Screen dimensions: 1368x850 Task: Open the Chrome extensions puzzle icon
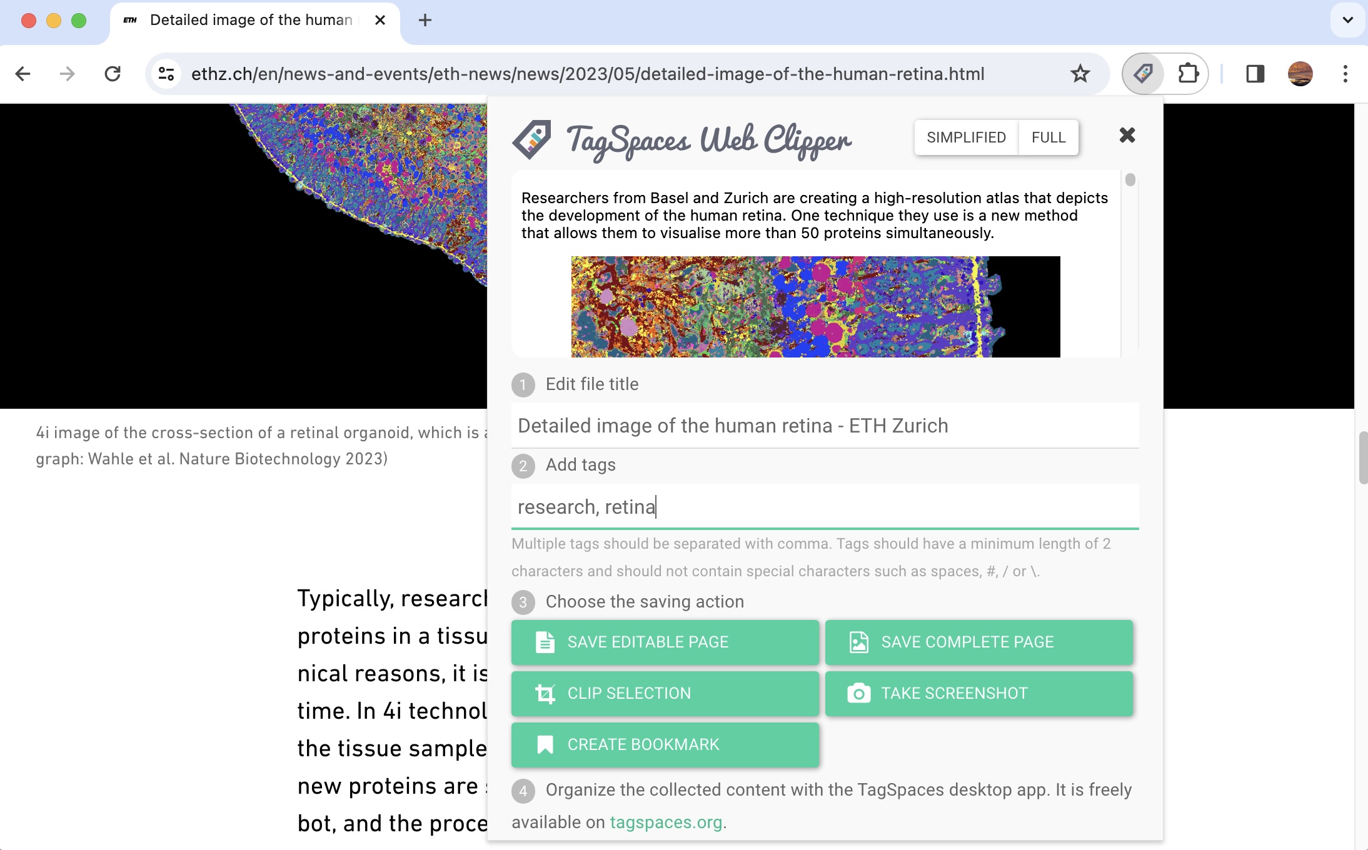(1188, 74)
